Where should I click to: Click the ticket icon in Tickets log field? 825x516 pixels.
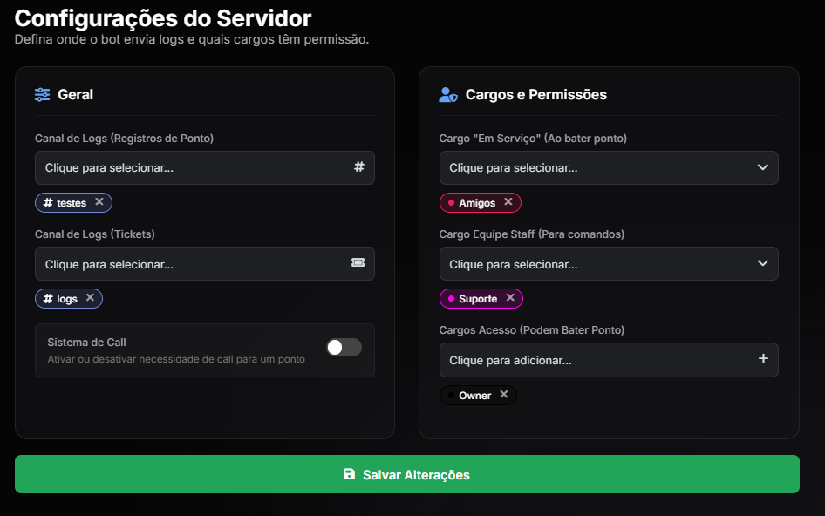(x=358, y=263)
